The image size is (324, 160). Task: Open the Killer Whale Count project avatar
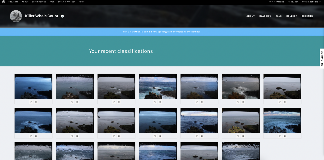point(16,16)
